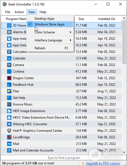Choose Refresh from the View menu
Image resolution: width=127 pixels, height=166 pixels.
coord(50,48)
